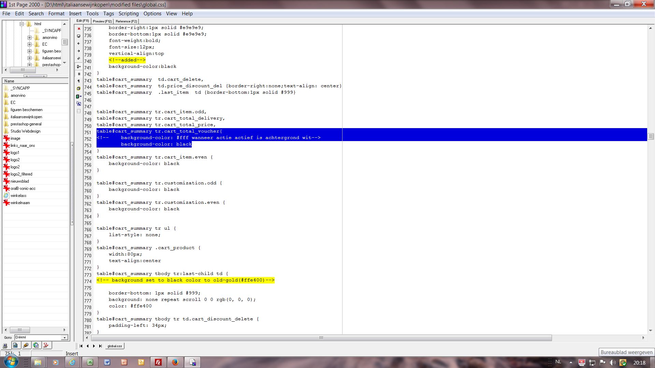Click the globe document tab icon
The image size is (655, 368).
pyautogui.click(x=36, y=346)
